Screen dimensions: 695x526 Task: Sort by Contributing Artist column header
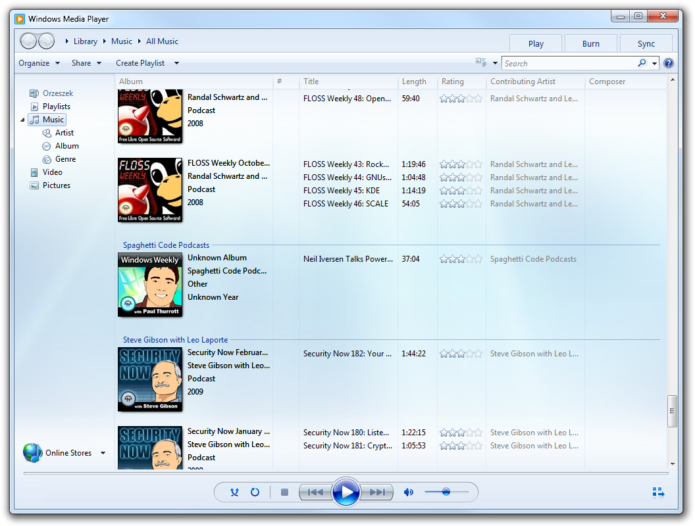(x=535, y=82)
